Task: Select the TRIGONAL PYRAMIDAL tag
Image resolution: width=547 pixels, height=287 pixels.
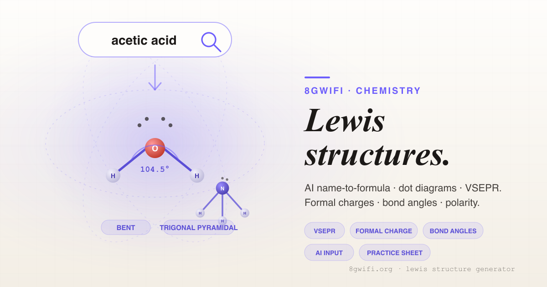Action: 199,227
